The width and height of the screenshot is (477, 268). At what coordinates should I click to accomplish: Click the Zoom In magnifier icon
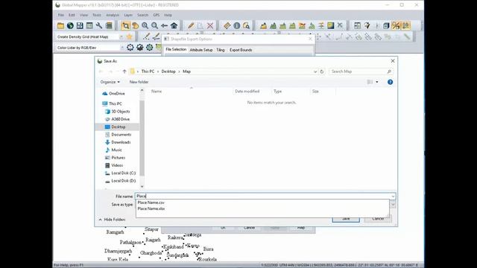click(145, 26)
